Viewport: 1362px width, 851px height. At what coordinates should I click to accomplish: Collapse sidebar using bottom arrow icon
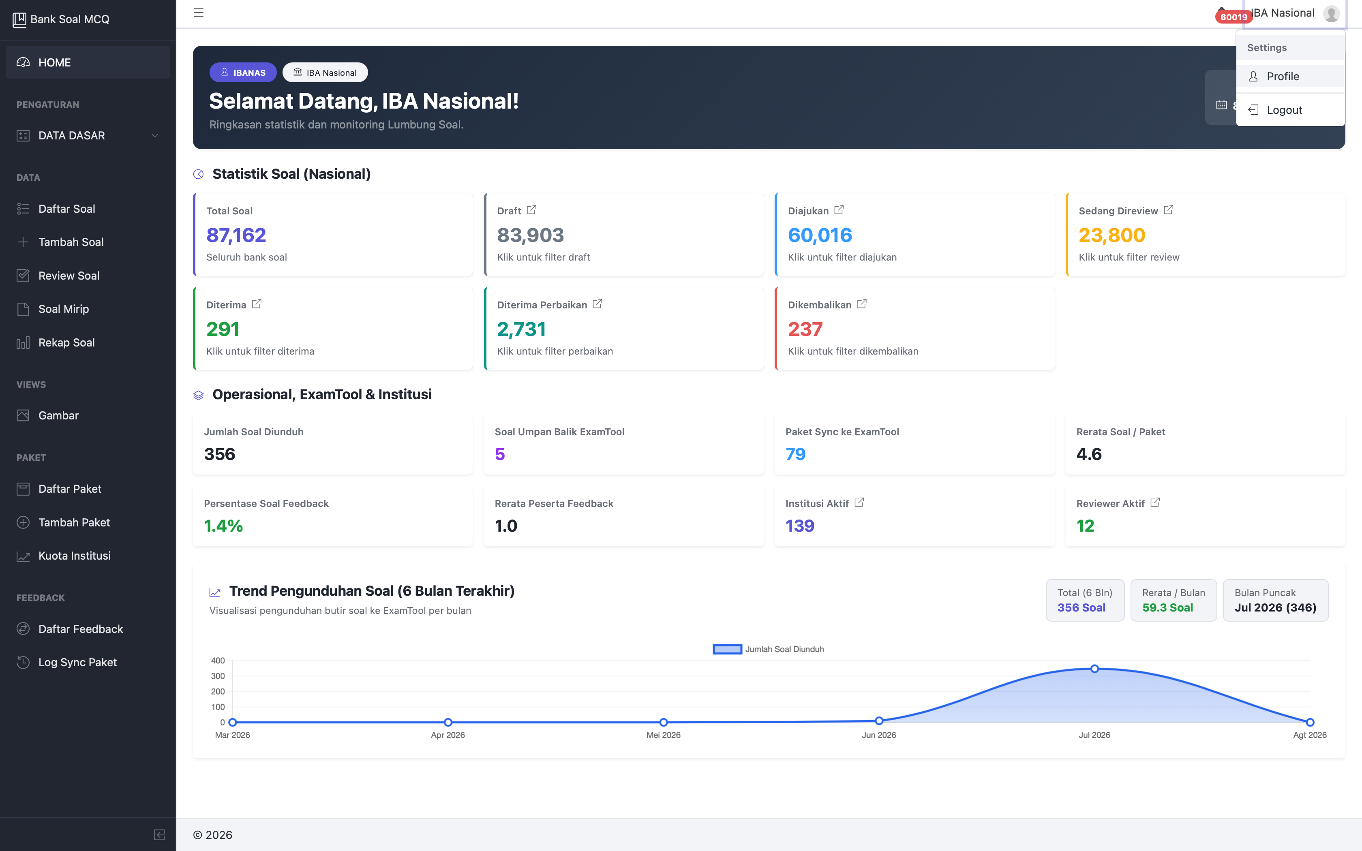pos(159,835)
